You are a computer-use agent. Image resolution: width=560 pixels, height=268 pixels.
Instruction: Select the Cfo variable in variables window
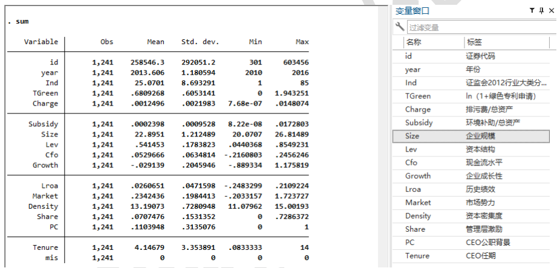pyautogui.click(x=471, y=162)
